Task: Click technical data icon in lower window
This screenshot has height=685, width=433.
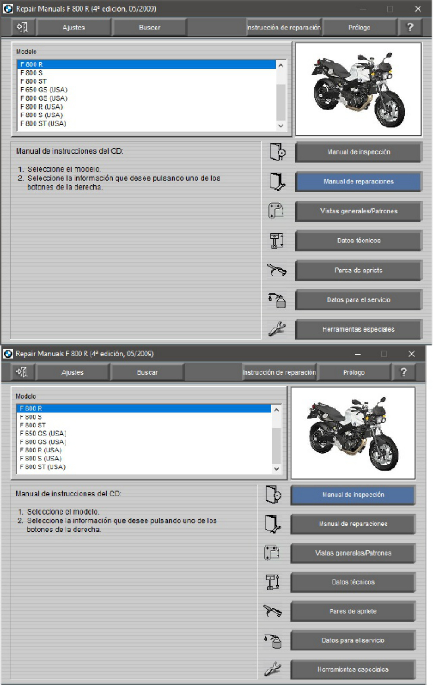Action: 272,582
